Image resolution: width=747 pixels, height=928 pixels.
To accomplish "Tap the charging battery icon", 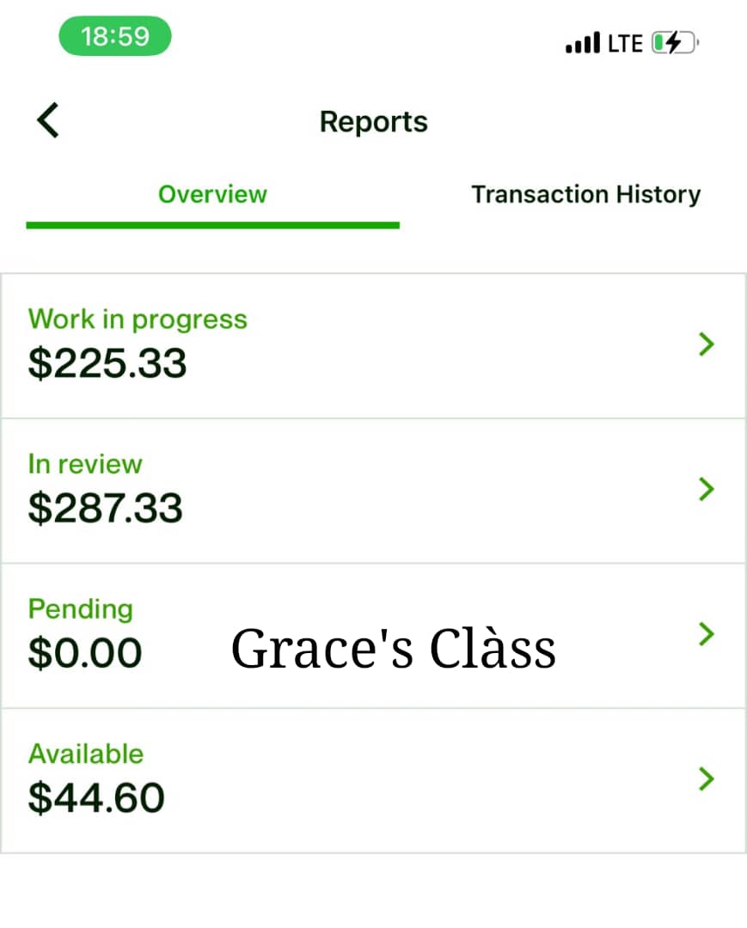I will click(x=676, y=43).
